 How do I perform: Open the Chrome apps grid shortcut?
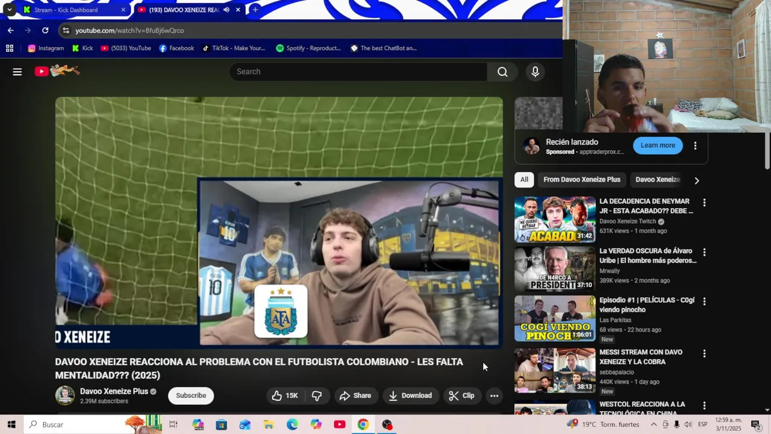pyautogui.click(x=10, y=48)
